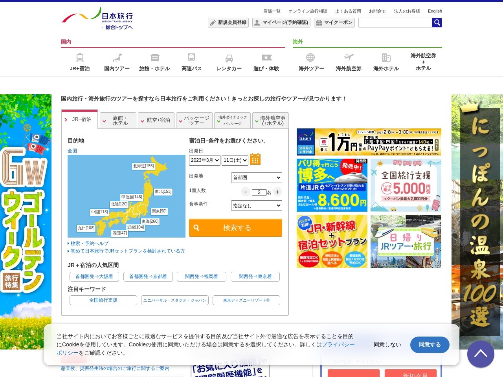Click the 日本旅行 logo
Screen dimensions: 503x377
(97, 15)
